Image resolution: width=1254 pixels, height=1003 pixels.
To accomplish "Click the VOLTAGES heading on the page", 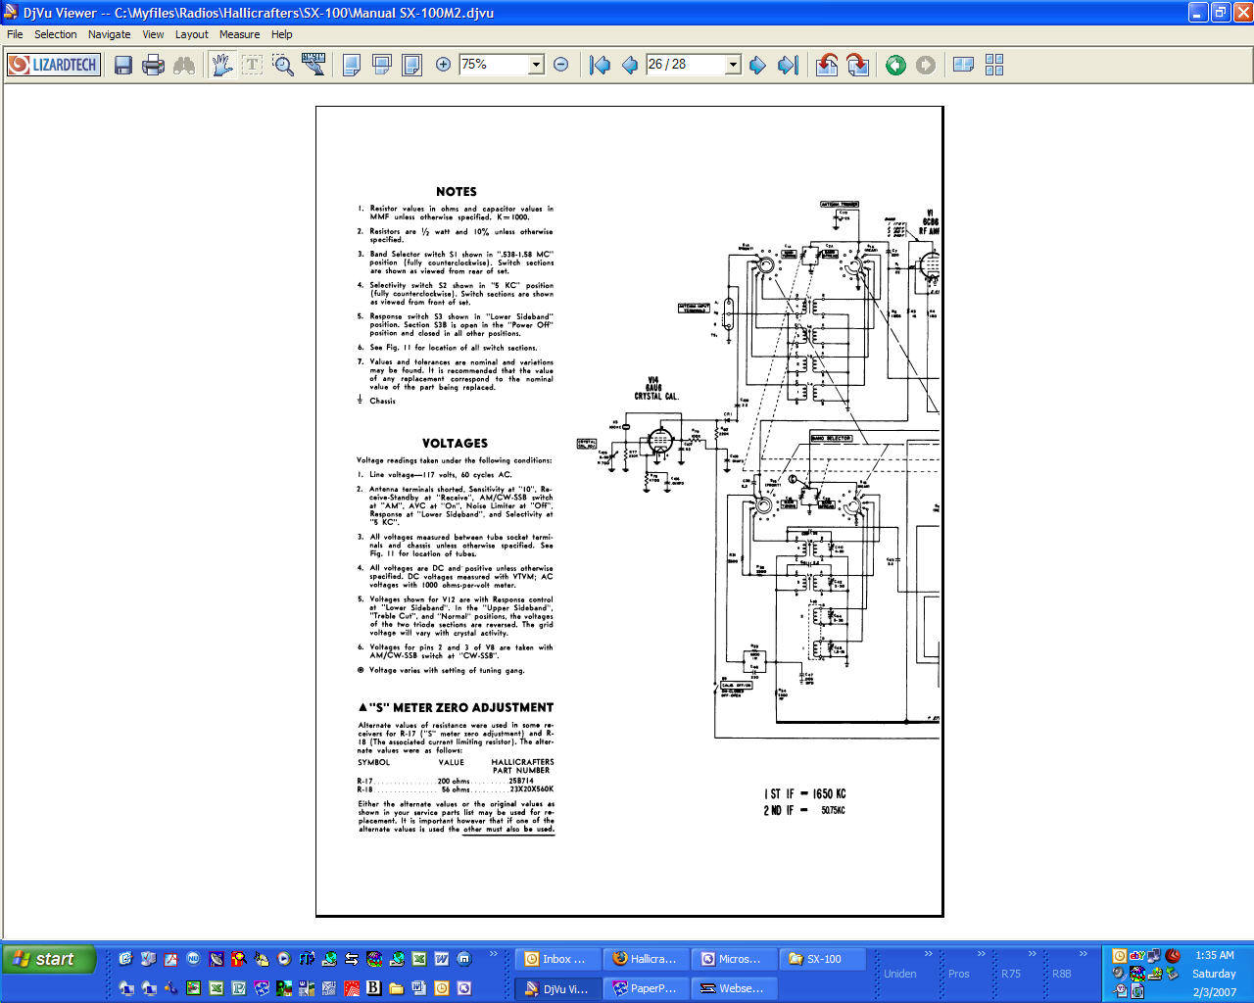I will pos(455,444).
